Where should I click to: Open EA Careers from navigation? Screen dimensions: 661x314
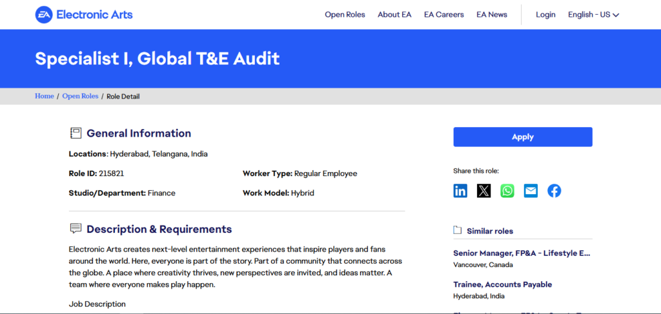[444, 15]
